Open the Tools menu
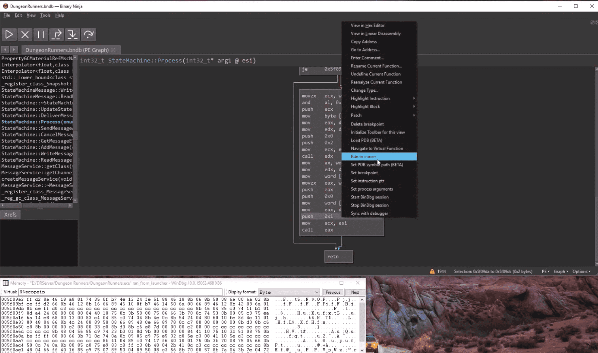The height and width of the screenshot is (353, 598). 45,15
